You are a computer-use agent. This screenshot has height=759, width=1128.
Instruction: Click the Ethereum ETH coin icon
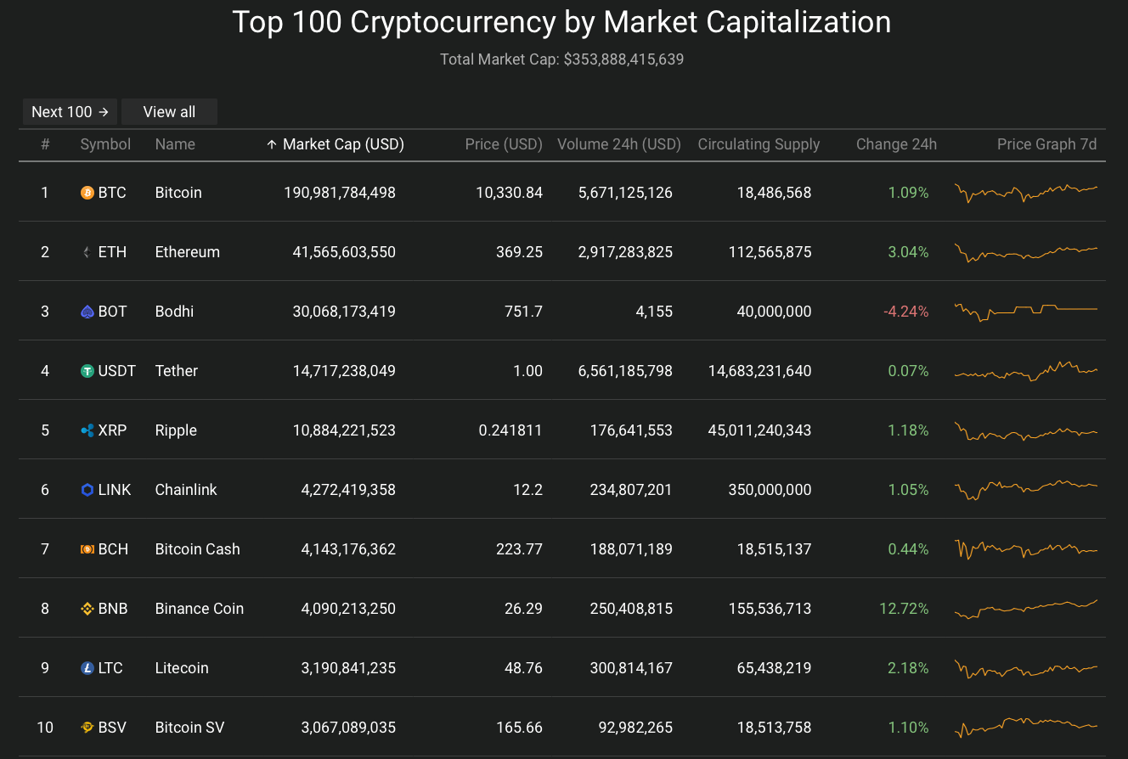[x=87, y=252]
